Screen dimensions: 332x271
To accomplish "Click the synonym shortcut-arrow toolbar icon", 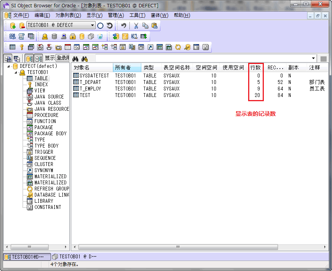I will tap(150, 47).
